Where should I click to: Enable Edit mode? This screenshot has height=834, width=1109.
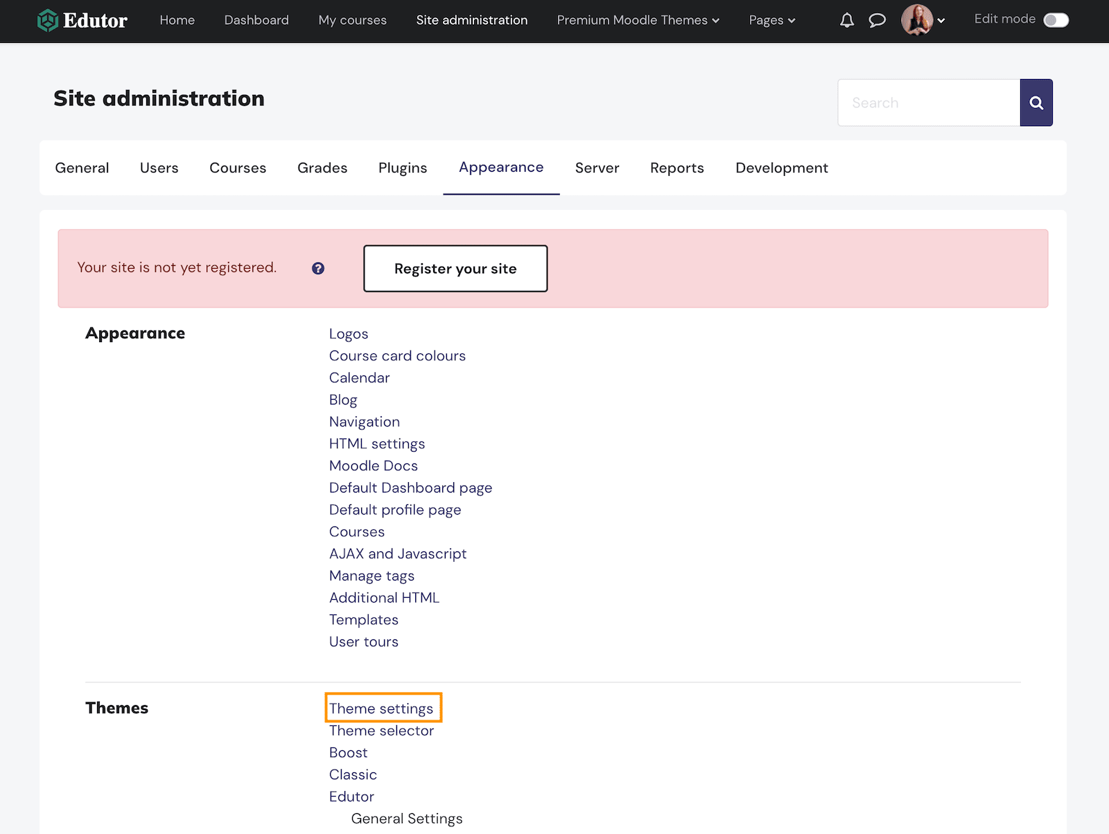(x=1056, y=20)
